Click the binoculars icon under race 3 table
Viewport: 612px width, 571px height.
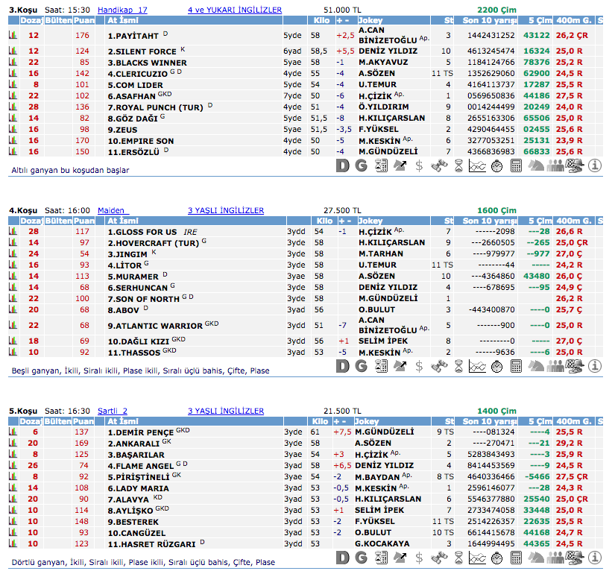[439, 166]
